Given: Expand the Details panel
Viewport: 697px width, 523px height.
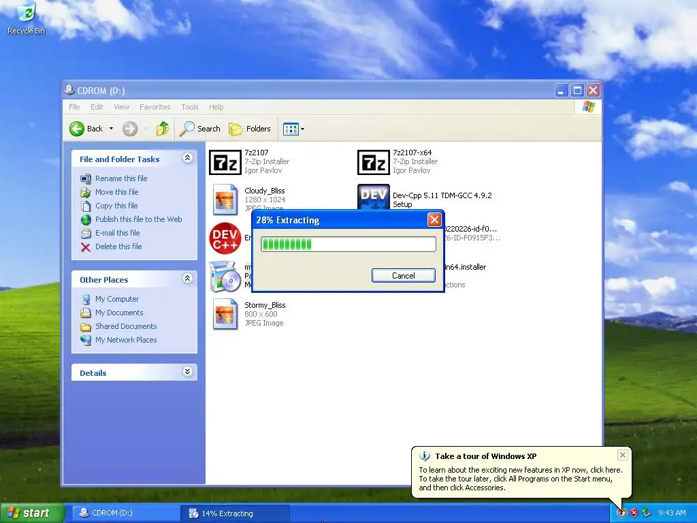Looking at the screenshot, I should [x=188, y=372].
